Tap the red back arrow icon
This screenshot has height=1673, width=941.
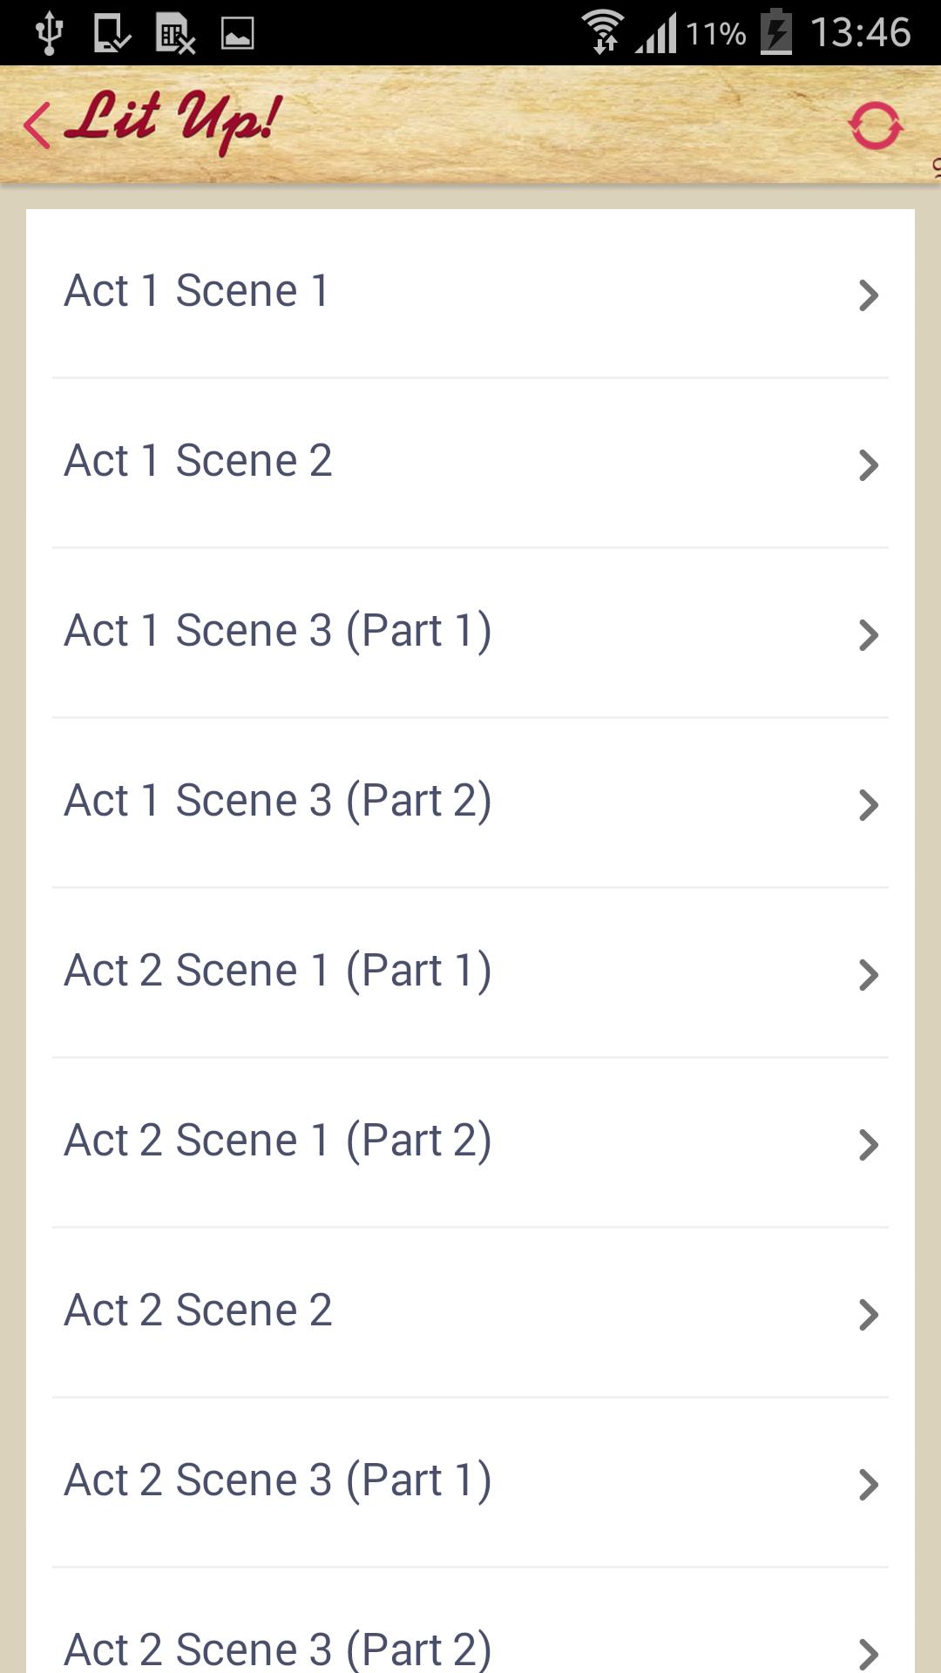pos(37,125)
